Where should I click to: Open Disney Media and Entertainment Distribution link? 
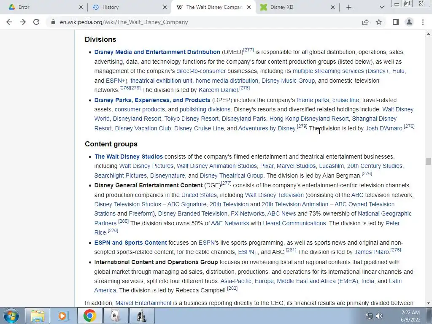[157, 52]
